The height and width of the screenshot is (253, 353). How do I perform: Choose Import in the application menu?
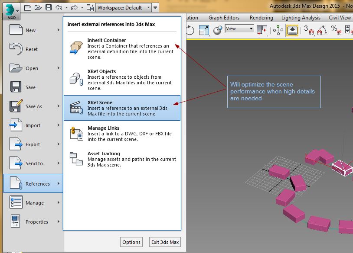click(x=33, y=125)
